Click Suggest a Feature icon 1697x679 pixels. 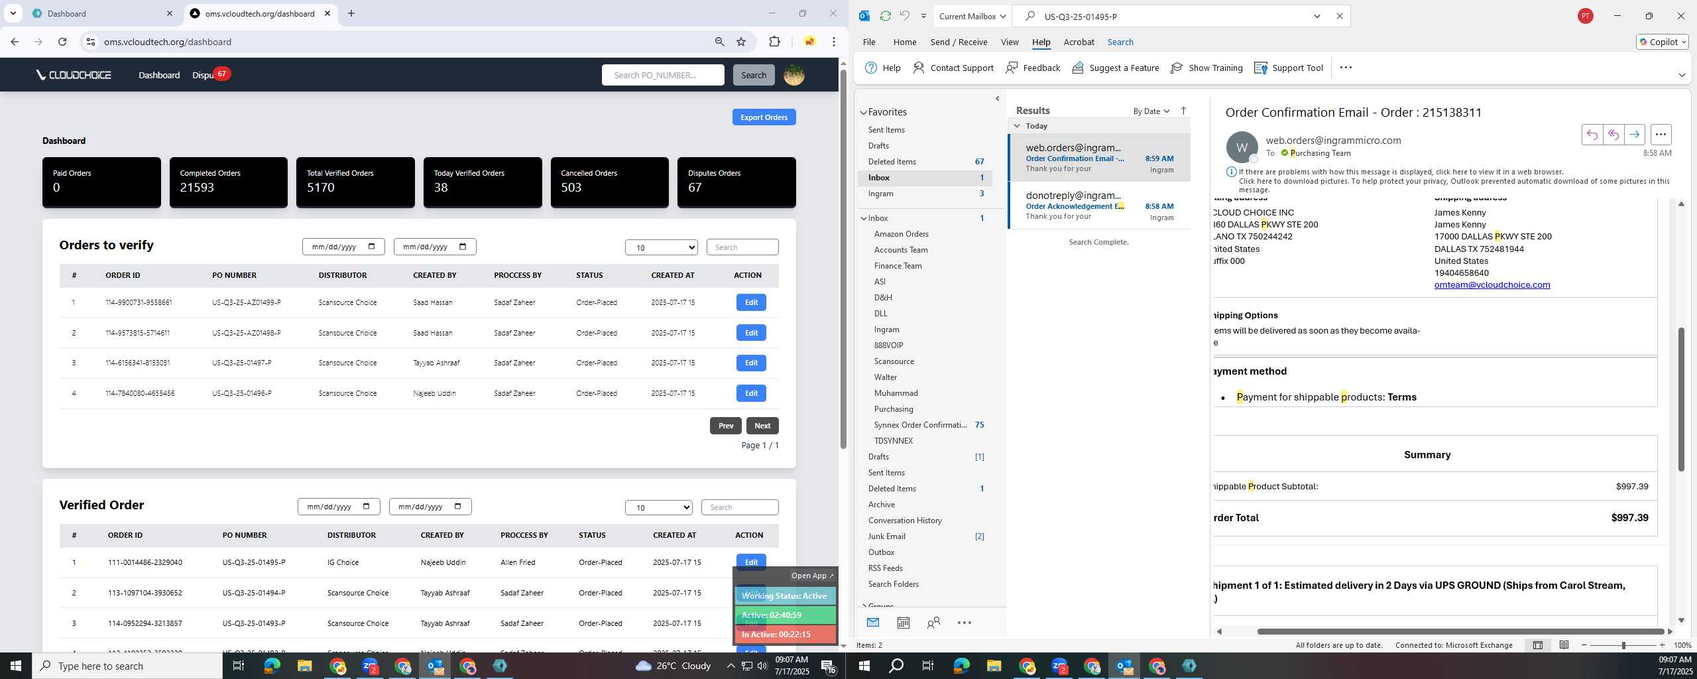click(x=1078, y=68)
